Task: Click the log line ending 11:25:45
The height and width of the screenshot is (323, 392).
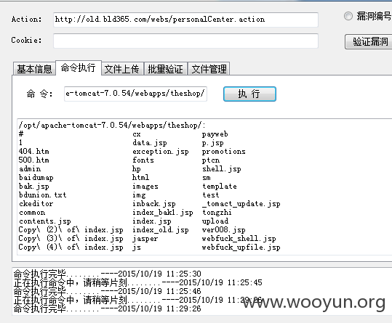Action: (x=137, y=282)
